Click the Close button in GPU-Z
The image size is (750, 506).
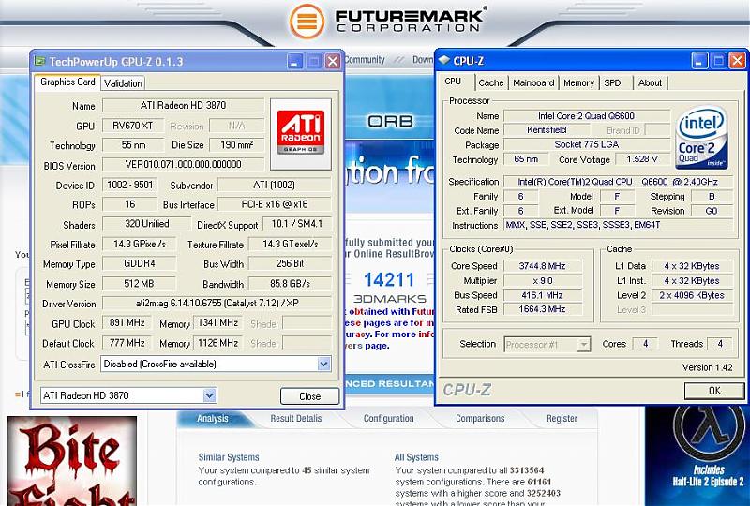click(x=309, y=396)
